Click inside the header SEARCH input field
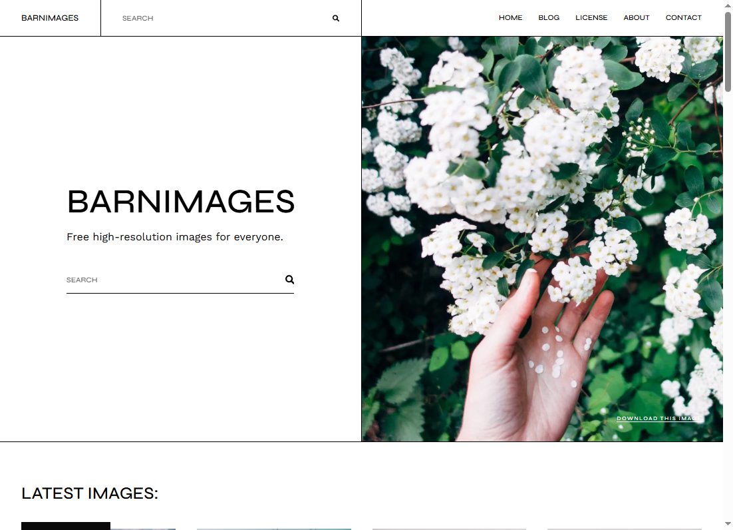 pyautogui.click(x=200, y=18)
